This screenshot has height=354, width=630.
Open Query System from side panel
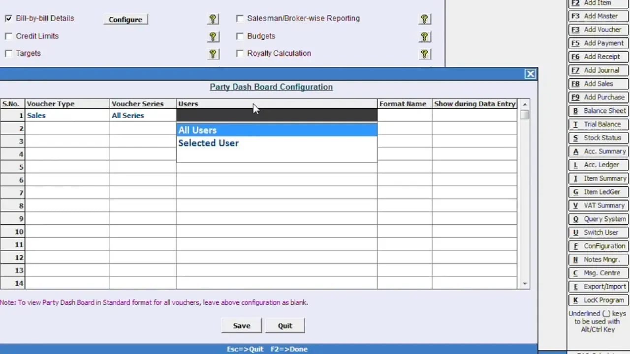coord(598,219)
